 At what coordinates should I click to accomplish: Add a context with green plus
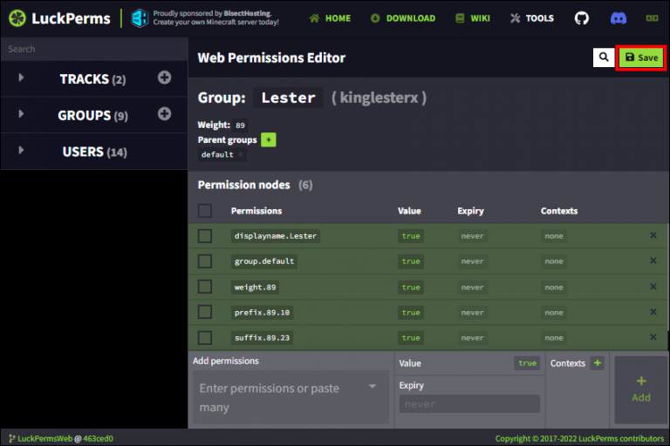pos(597,363)
